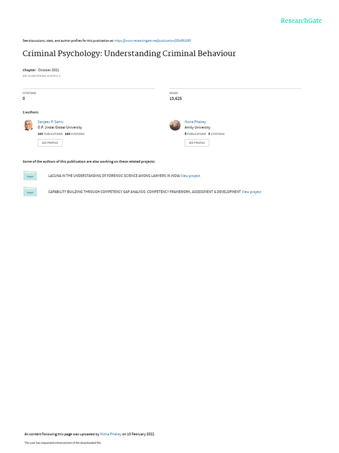Viewport: 339px width, 453px height.
Task: Open Nisha Phakey author name link
Action: tap(195, 122)
